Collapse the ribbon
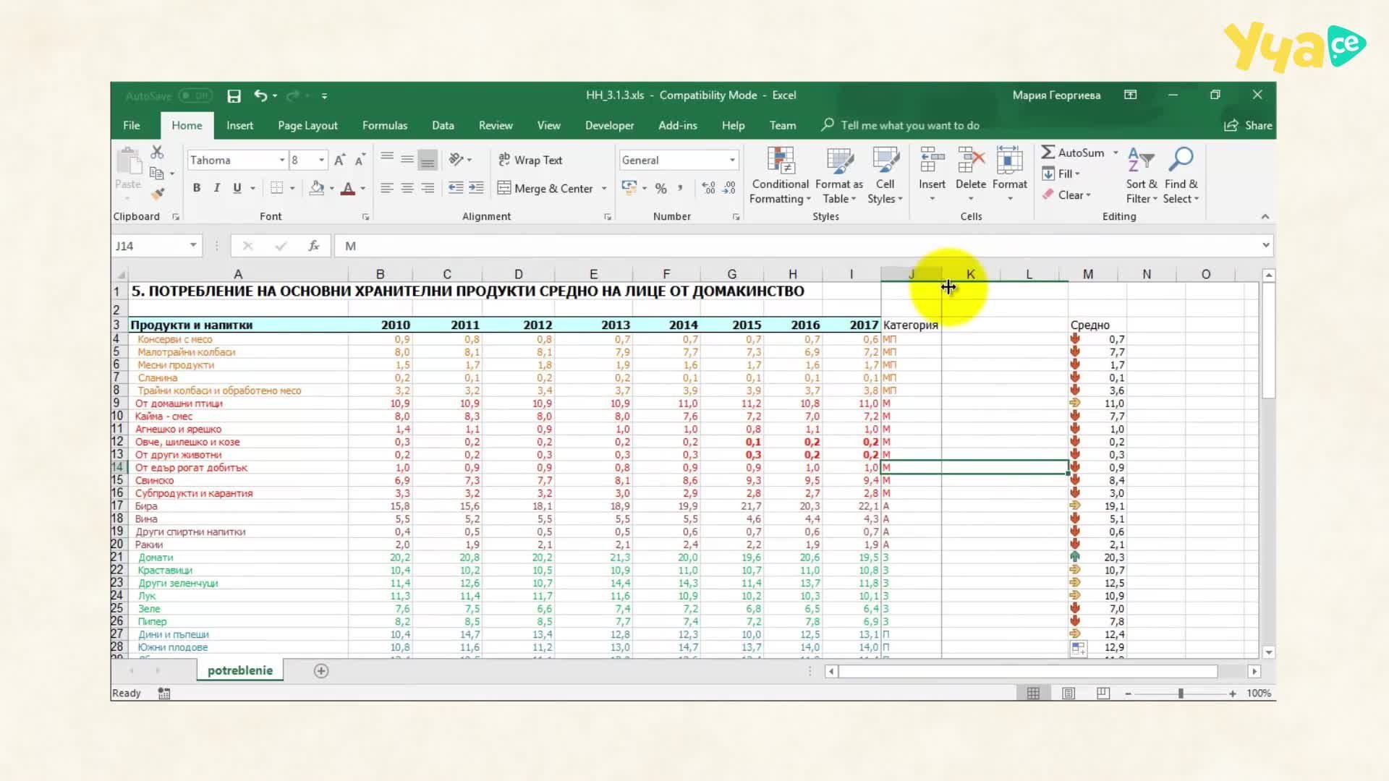The width and height of the screenshot is (1389, 781). point(1265,216)
